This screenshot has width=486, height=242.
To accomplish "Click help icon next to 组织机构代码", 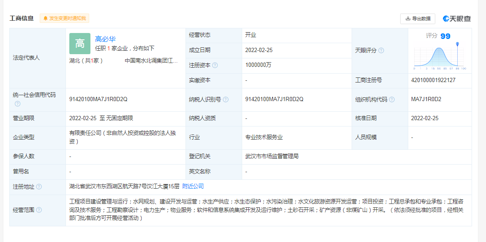I will [x=392, y=99].
